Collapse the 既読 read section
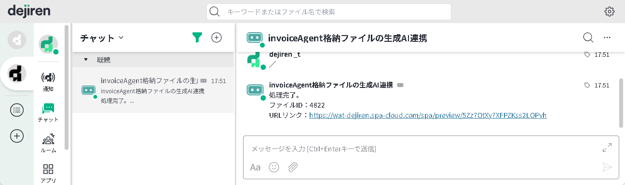625x185 pixels. pyautogui.click(x=86, y=60)
